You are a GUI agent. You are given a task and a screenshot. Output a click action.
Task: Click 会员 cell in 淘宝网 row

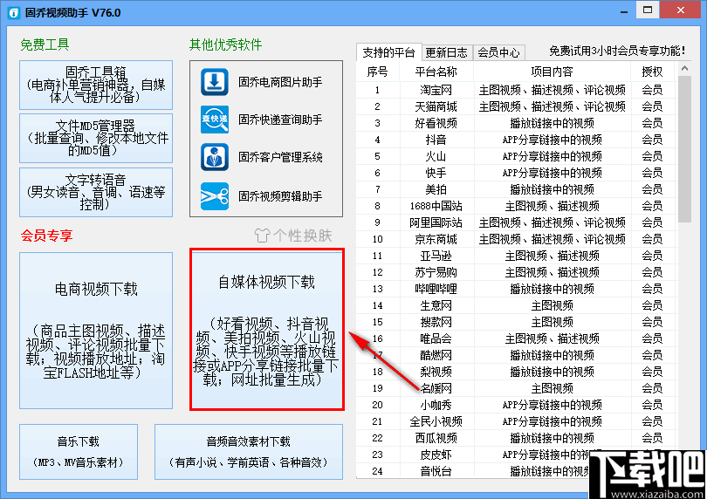[652, 90]
